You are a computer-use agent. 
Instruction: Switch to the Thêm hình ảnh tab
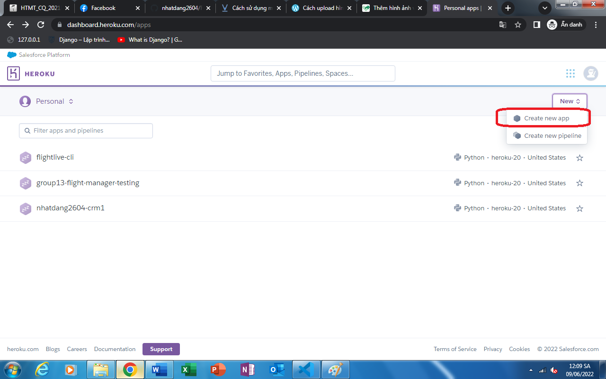pyautogui.click(x=392, y=8)
